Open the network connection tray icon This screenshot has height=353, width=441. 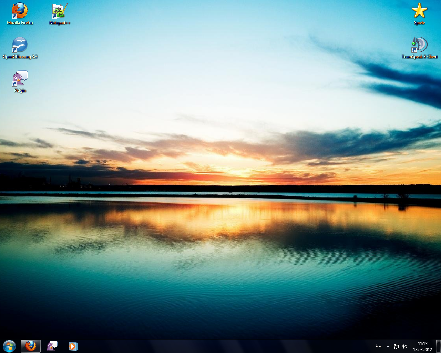tap(396, 346)
